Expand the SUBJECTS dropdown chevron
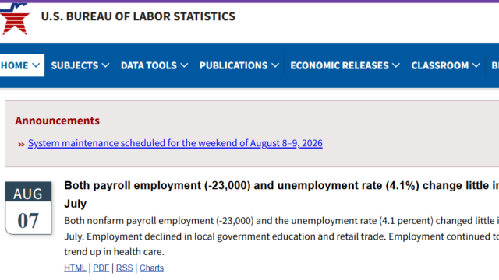The width and height of the screenshot is (499, 280). point(105,65)
